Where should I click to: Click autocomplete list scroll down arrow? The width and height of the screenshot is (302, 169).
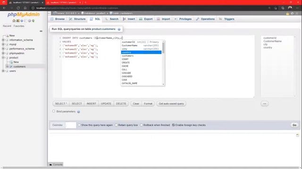coord(163,84)
